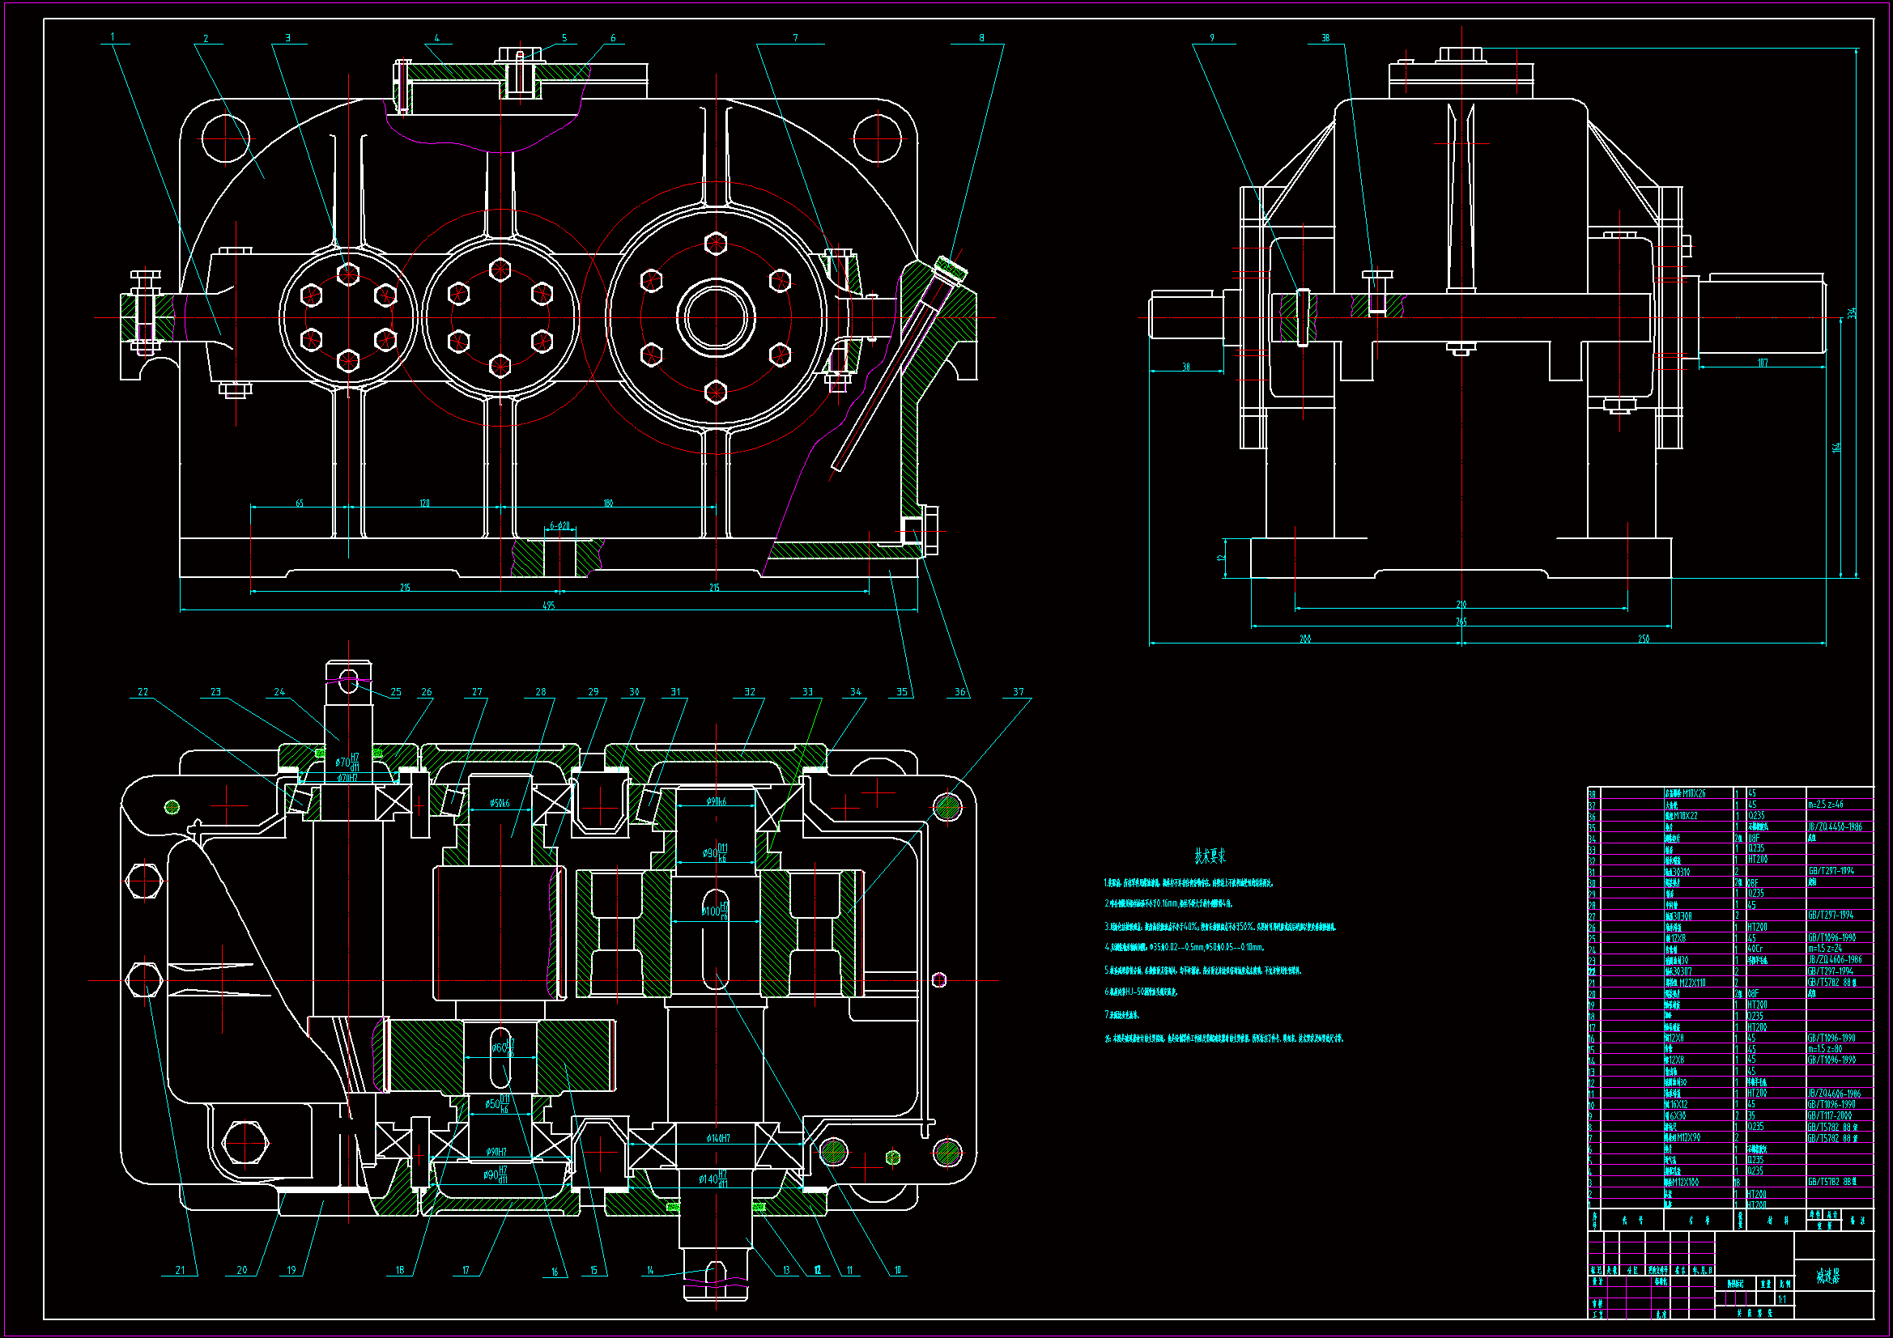The image size is (1893, 1338).
Task: Select the 1:1 scale cell in title block
Action: tap(1782, 1299)
